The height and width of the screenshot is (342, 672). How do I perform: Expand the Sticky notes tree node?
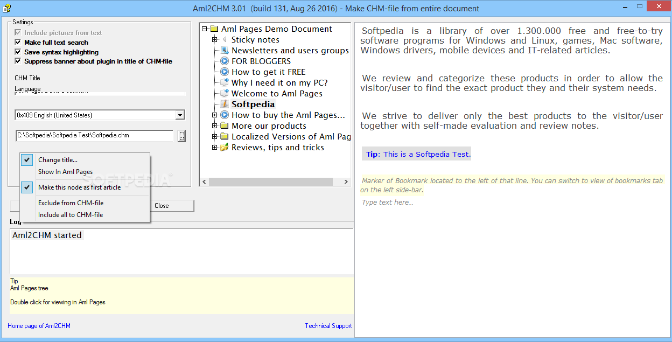214,40
